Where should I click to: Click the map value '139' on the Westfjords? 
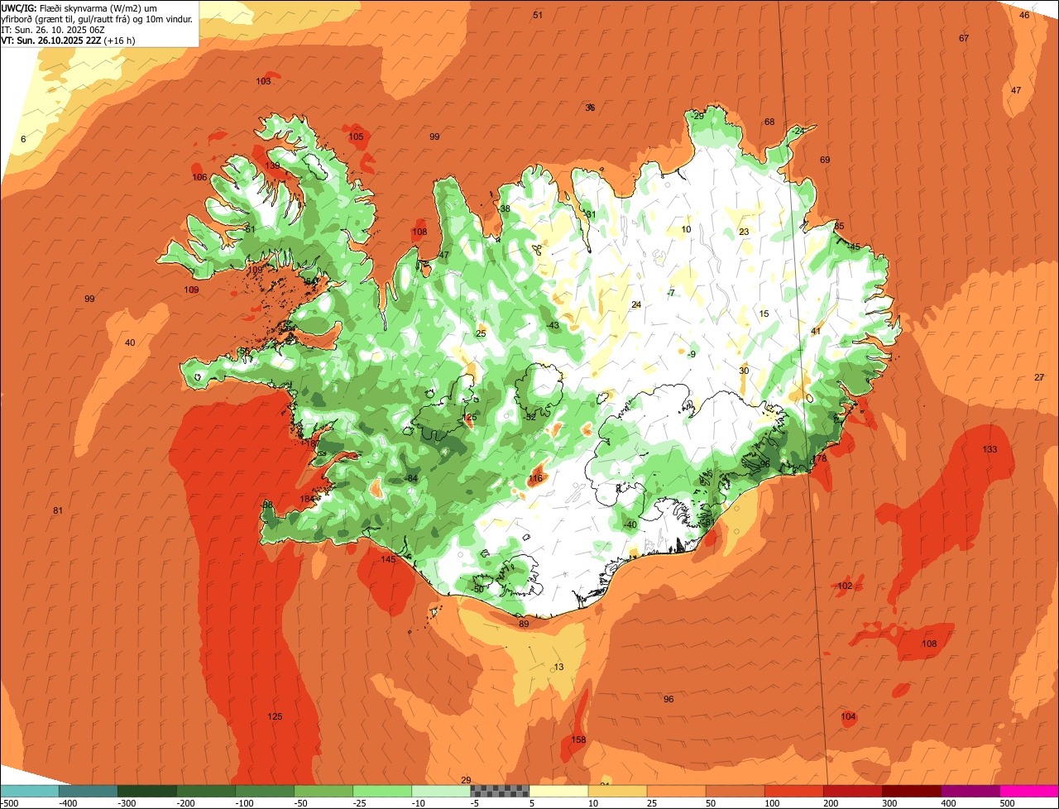pyautogui.click(x=272, y=165)
